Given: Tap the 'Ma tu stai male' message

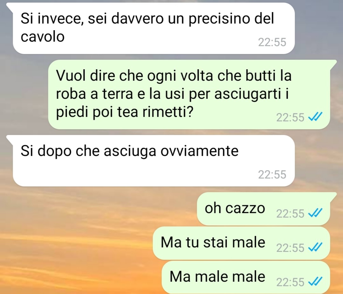Looking at the screenshot, I should click(x=241, y=243).
